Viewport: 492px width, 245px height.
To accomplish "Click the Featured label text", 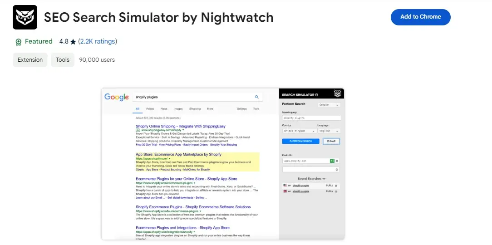I will click(39, 41).
